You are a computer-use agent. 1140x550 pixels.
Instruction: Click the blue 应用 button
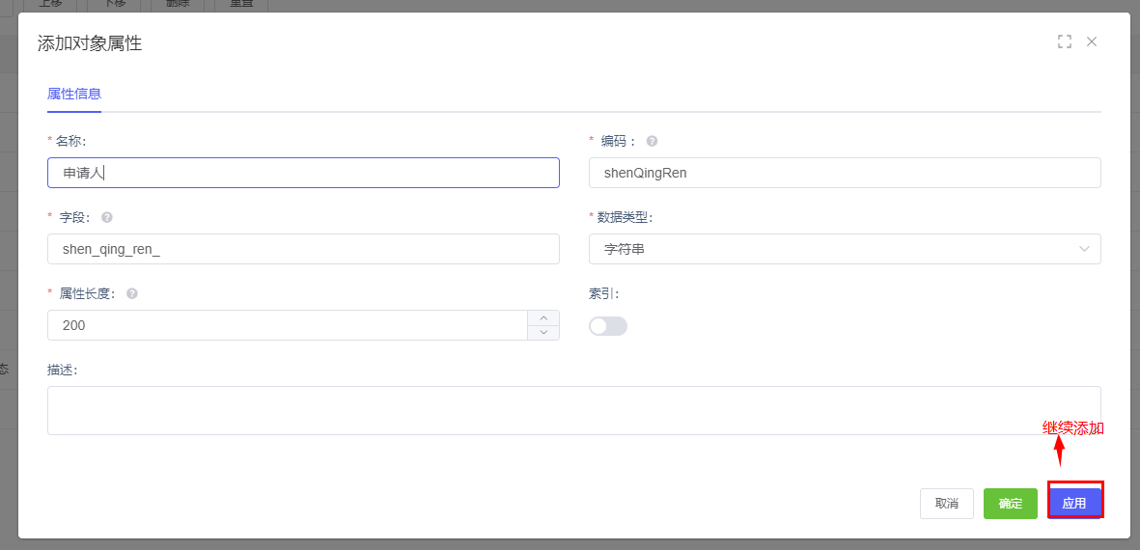click(1074, 504)
